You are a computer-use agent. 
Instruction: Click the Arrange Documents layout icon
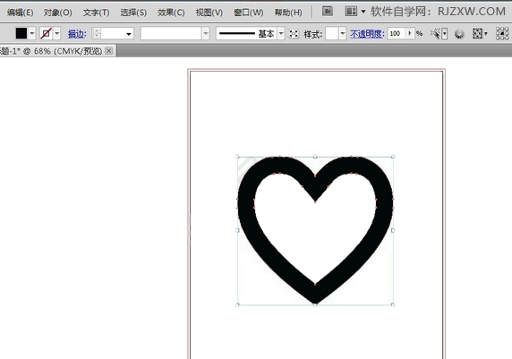click(351, 12)
